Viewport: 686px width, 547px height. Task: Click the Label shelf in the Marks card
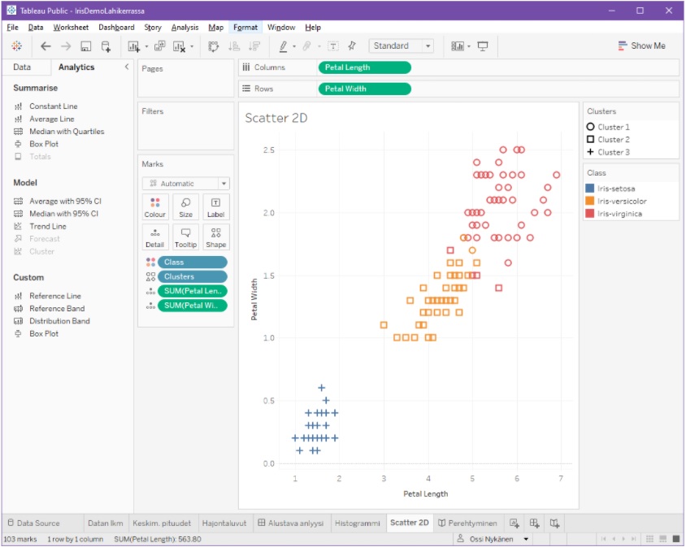(215, 206)
